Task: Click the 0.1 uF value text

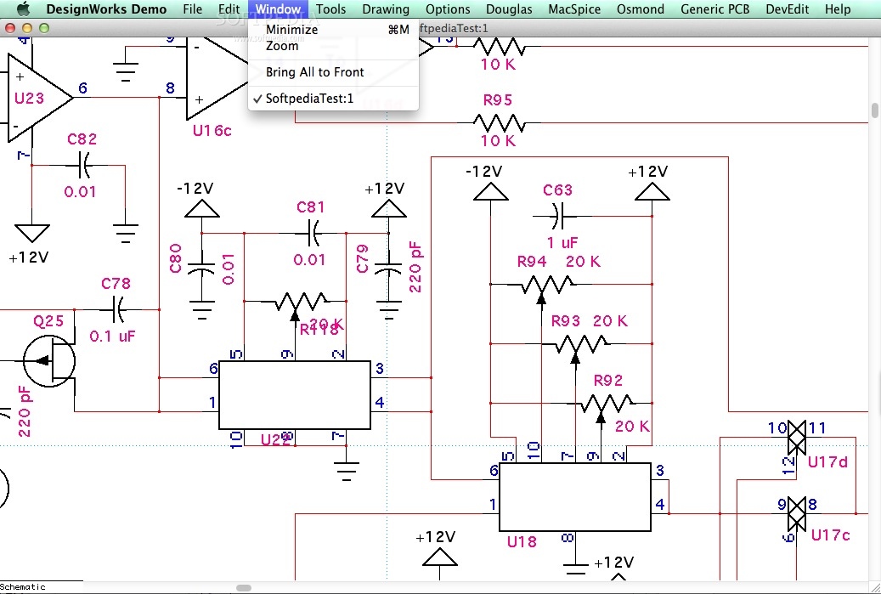Action: click(112, 336)
